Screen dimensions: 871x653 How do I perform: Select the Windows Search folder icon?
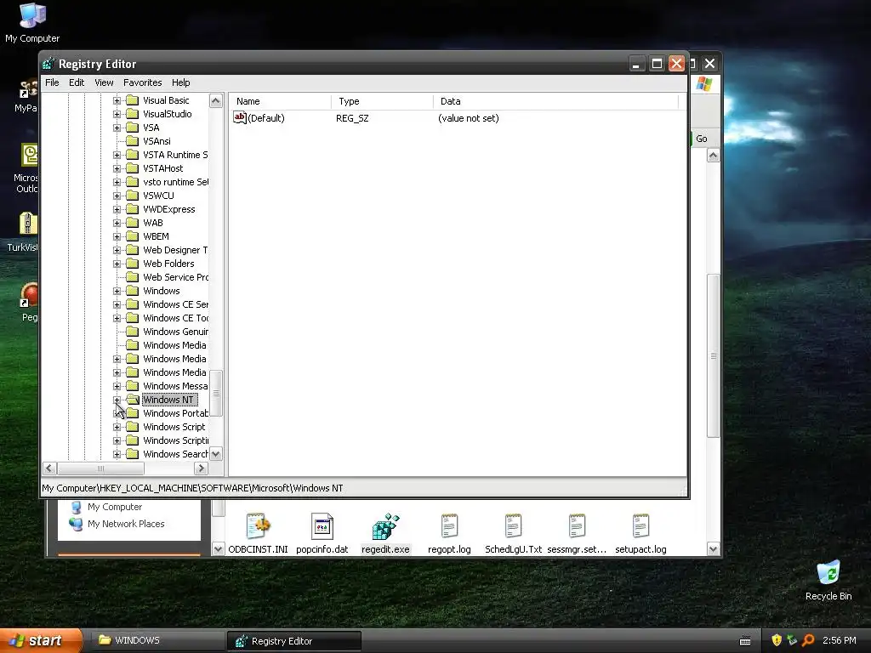[x=132, y=454]
